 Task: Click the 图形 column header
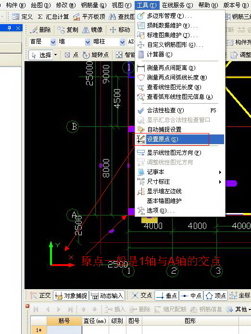tap(190, 321)
